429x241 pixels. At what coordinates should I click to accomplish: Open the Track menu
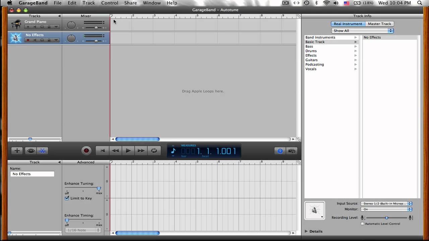(89, 3)
